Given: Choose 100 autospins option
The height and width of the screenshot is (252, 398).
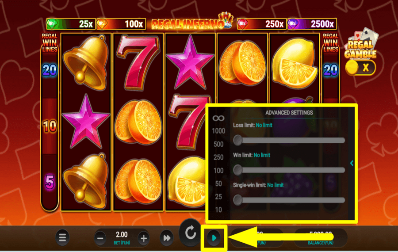Looking at the screenshot, I should [x=218, y=171].
